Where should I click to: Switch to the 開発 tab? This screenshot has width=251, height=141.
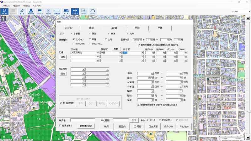pyautogui.click(x=137, y=28)
